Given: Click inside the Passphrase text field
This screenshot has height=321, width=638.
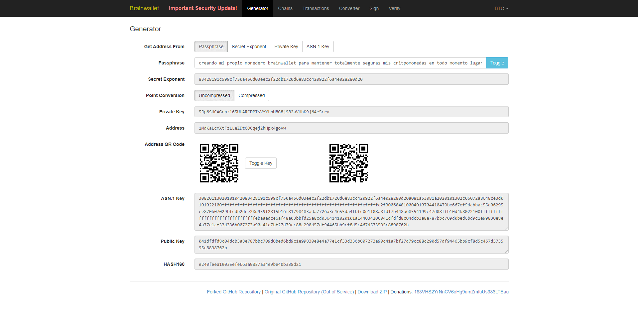Looking at the screenshot, I should 340,63.
